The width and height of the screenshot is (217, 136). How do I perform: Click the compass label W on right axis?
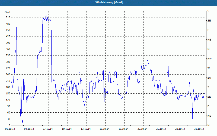tap(209, 68)
